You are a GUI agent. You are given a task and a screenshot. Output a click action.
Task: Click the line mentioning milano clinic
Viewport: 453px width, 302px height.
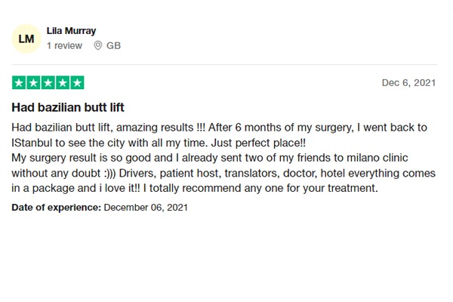210,158
